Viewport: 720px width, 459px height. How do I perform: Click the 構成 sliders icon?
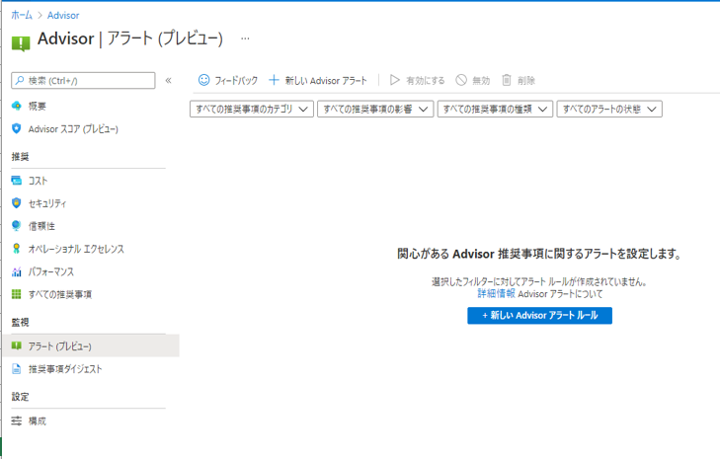click(17, 421)
